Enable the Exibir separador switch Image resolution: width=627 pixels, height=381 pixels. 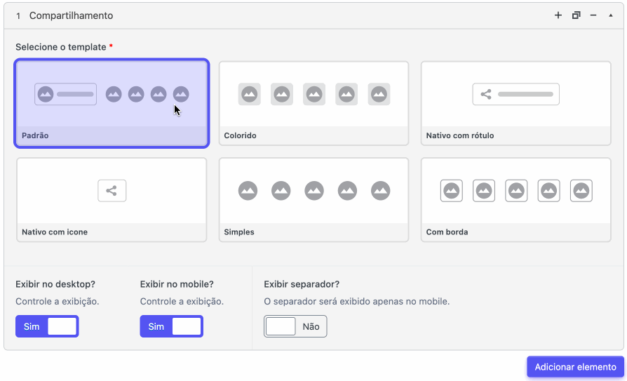pyautogui.click(x=295, y=326)
